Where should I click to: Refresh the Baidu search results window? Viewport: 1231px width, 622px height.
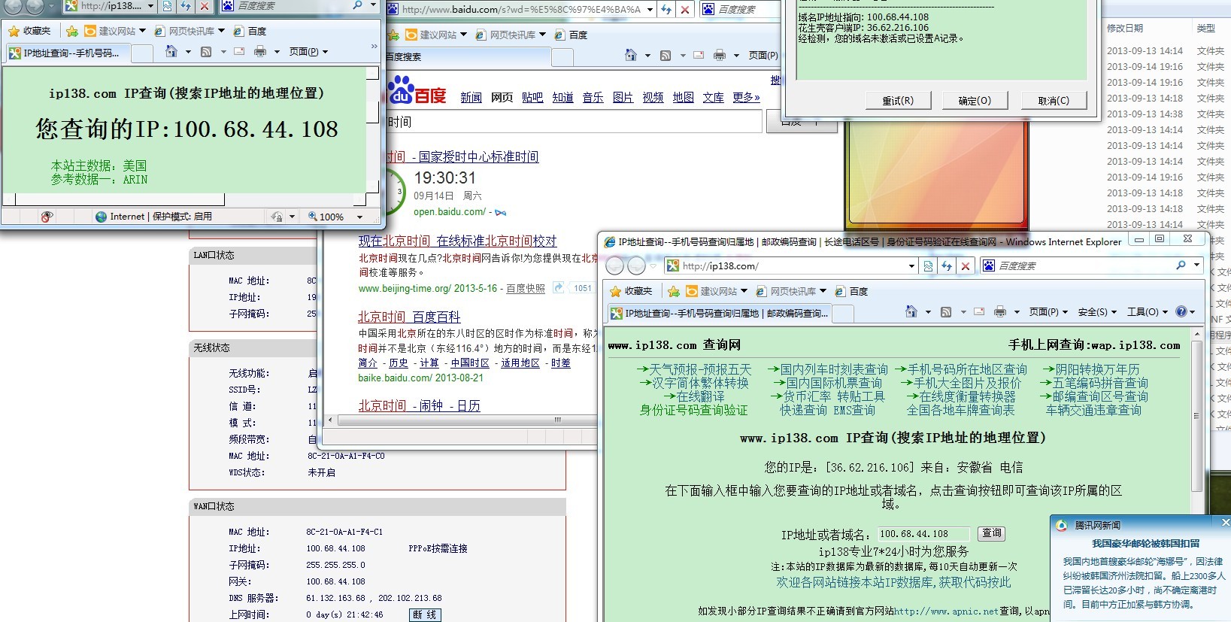point(666,10)
